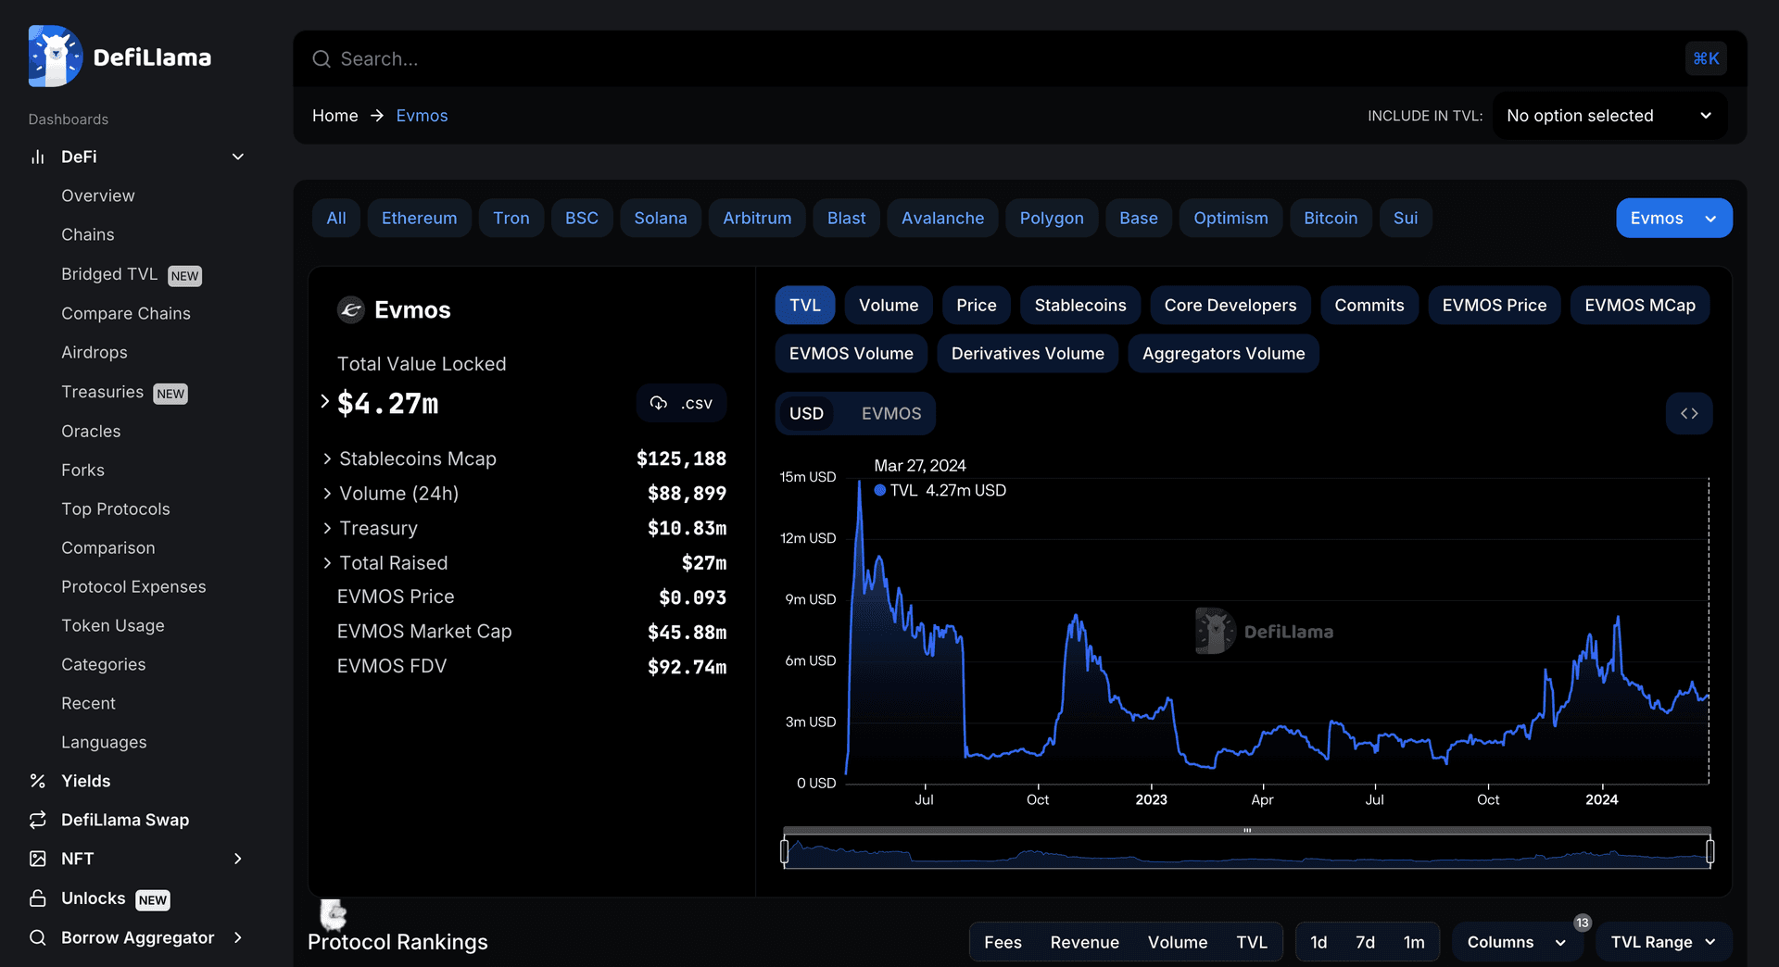Click the right chart range slider handle
The width and height of the screenshot is (1779, 967).
[1710, 851]
